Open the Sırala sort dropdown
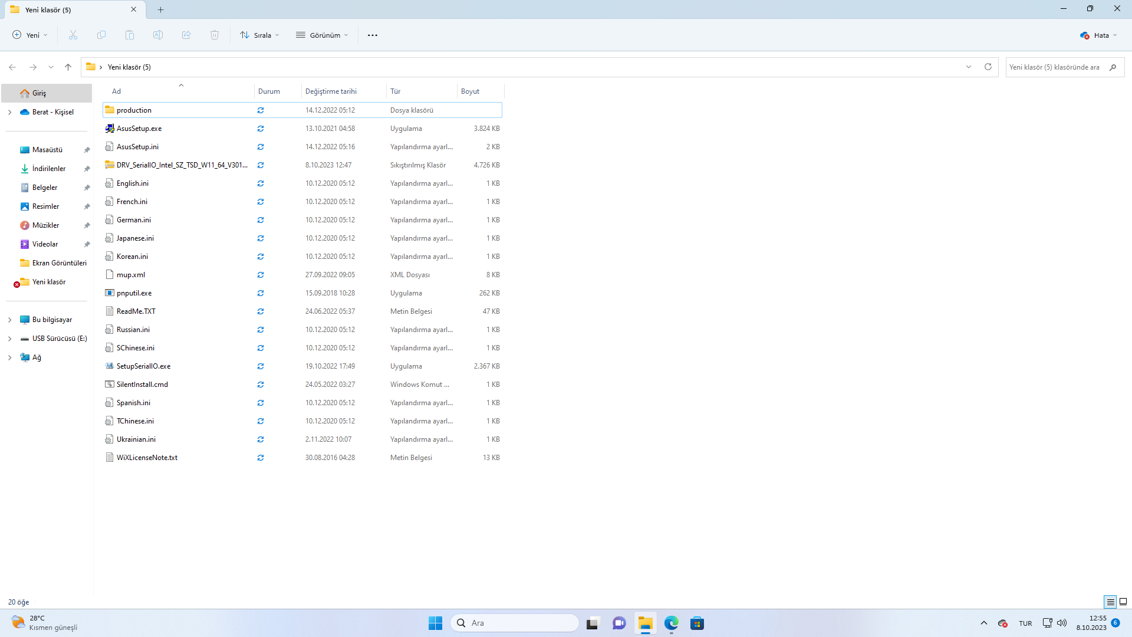Screen dimensions: 1132x637 (259, 35)
